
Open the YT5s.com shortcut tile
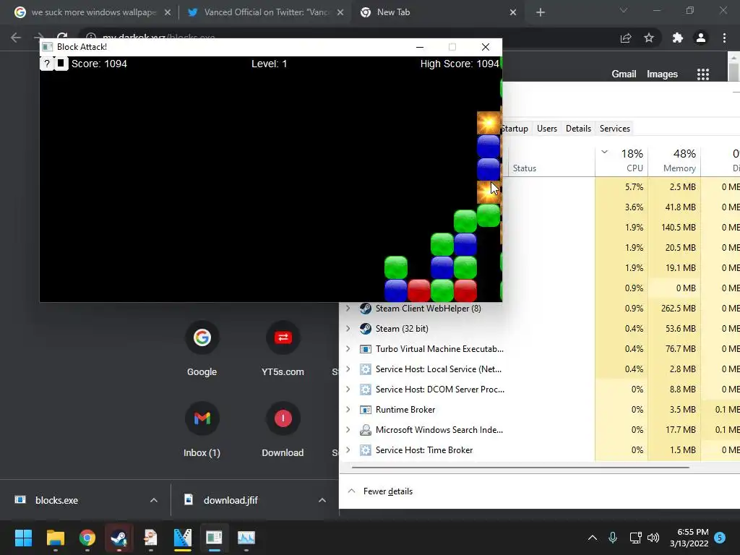(x=283, y=349)
